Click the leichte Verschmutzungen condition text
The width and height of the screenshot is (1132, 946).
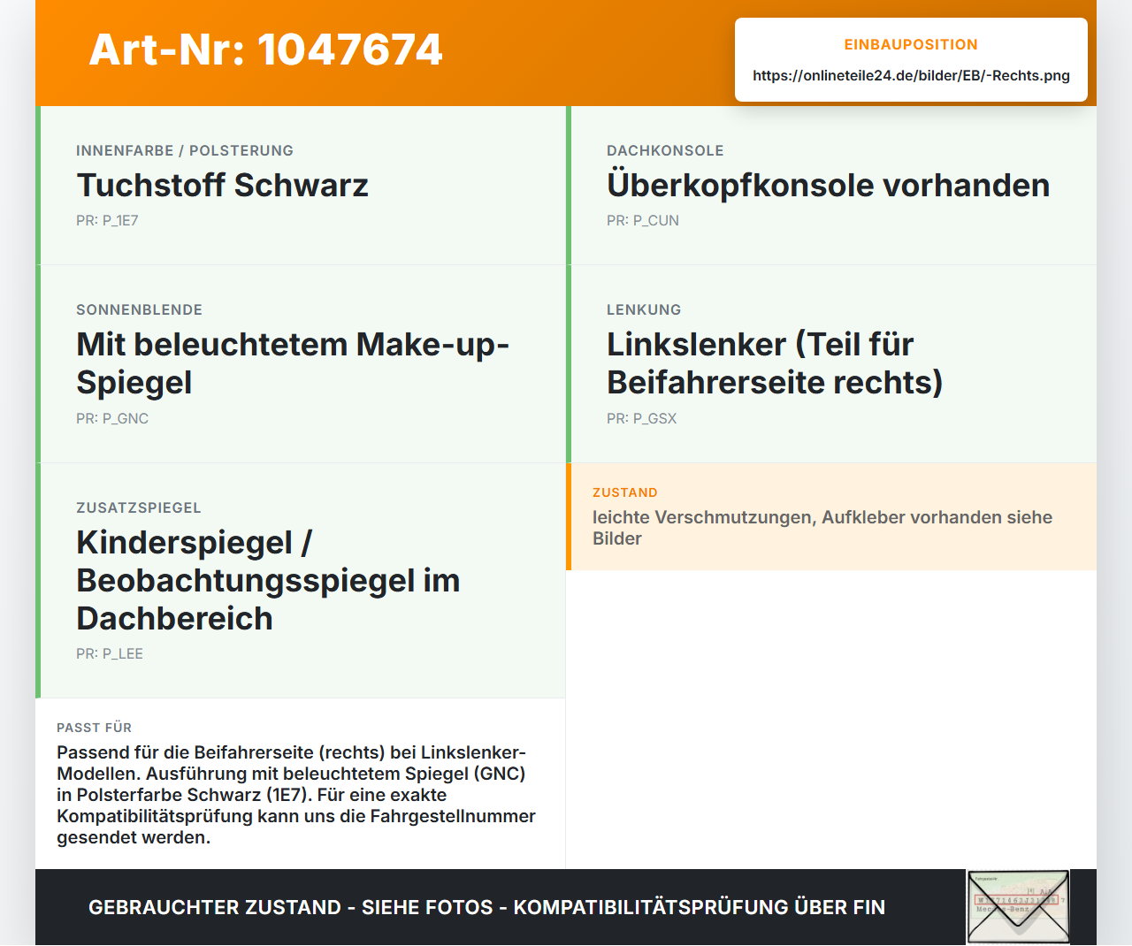822,528
